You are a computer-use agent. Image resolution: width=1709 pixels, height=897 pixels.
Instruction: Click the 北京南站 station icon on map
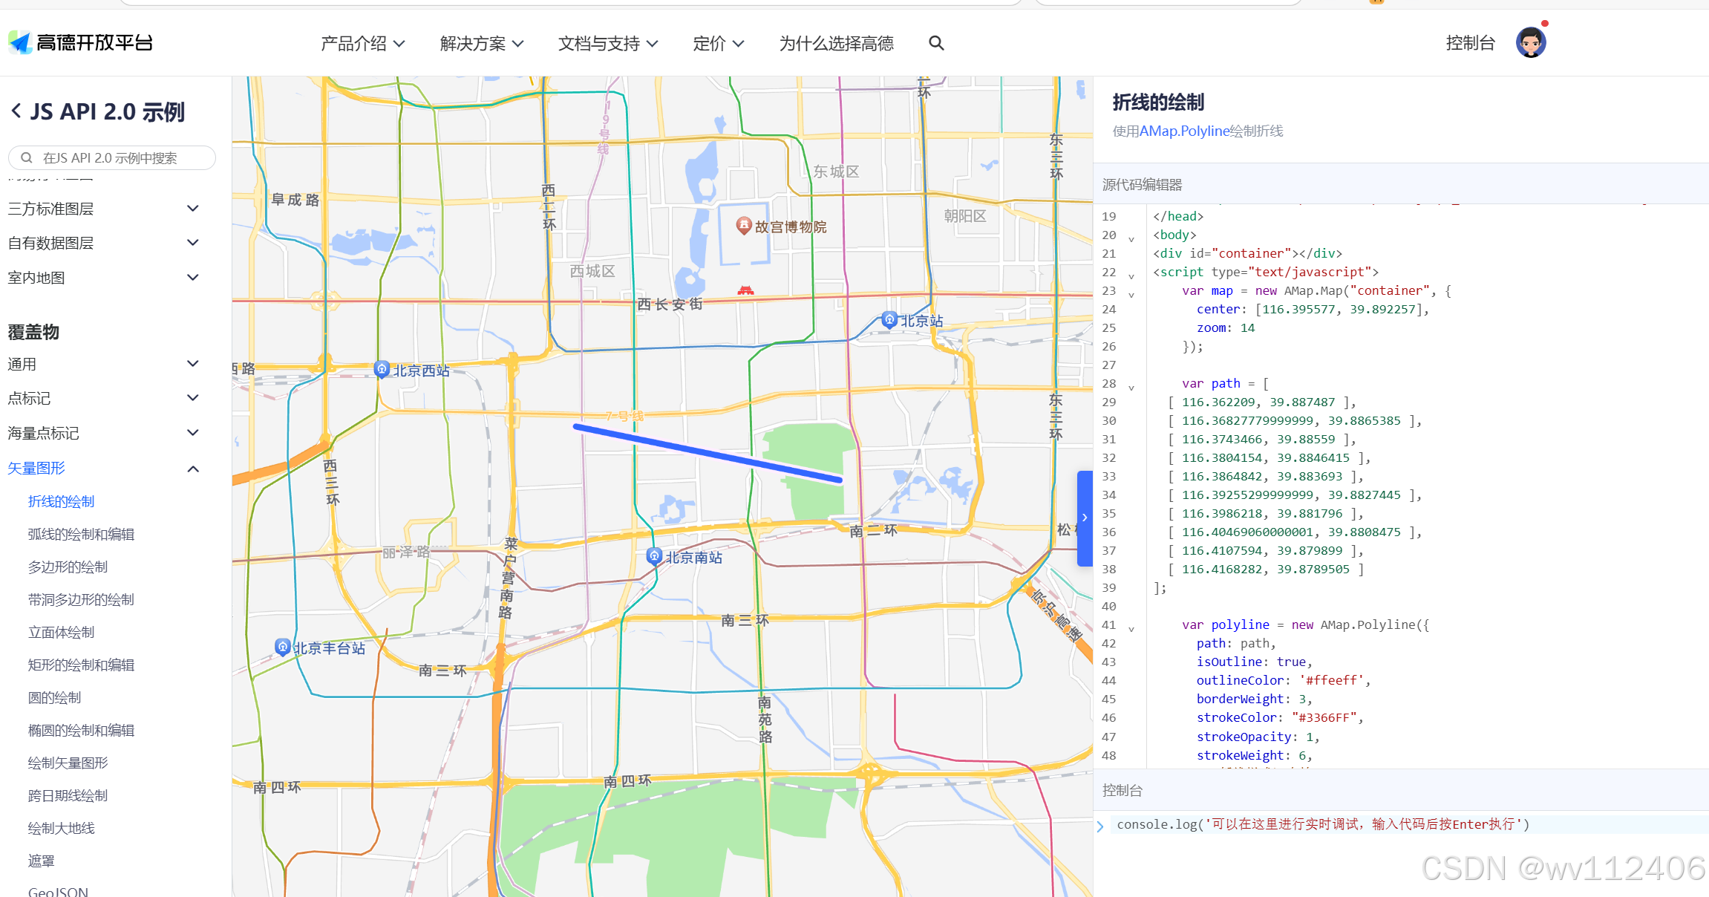pos(654,555)
